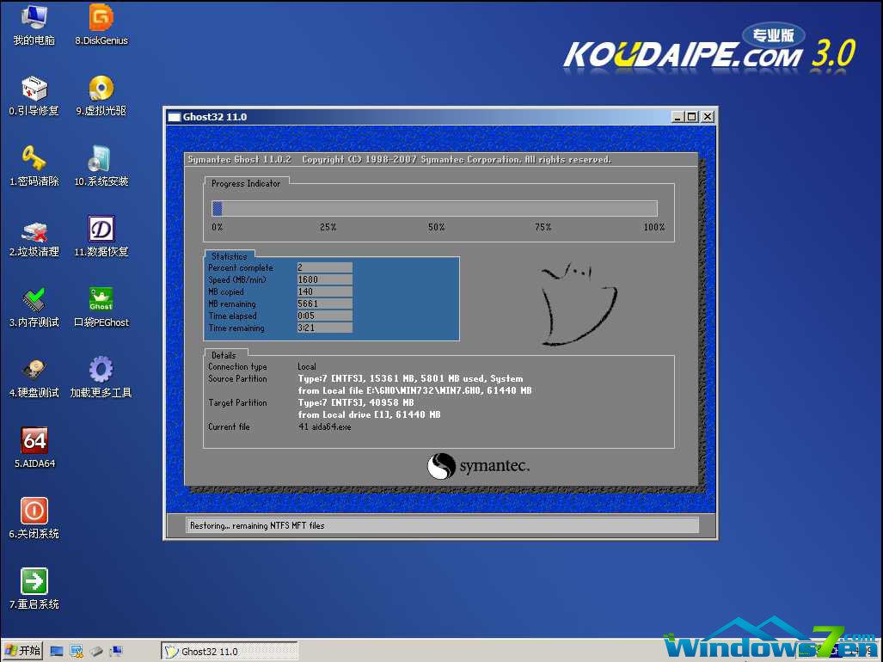The height and width of the screenshot is (662, 883).
Task: Open the 口袋PEGhost desktop icon
Action: (x=101, y=300)
